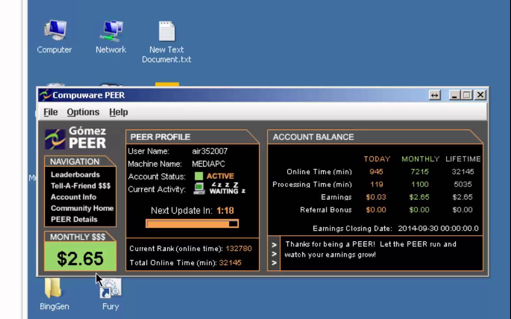Click today's processing time value 119
511x319 pixels.
(x=376, y=184)
